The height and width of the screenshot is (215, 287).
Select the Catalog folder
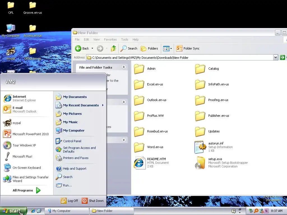point(207,69)
